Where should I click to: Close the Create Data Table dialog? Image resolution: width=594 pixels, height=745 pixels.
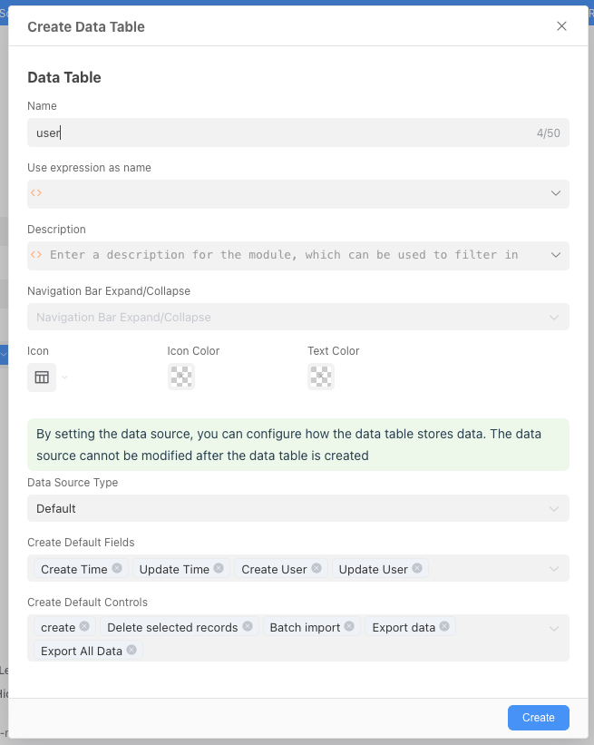point(561,26)
